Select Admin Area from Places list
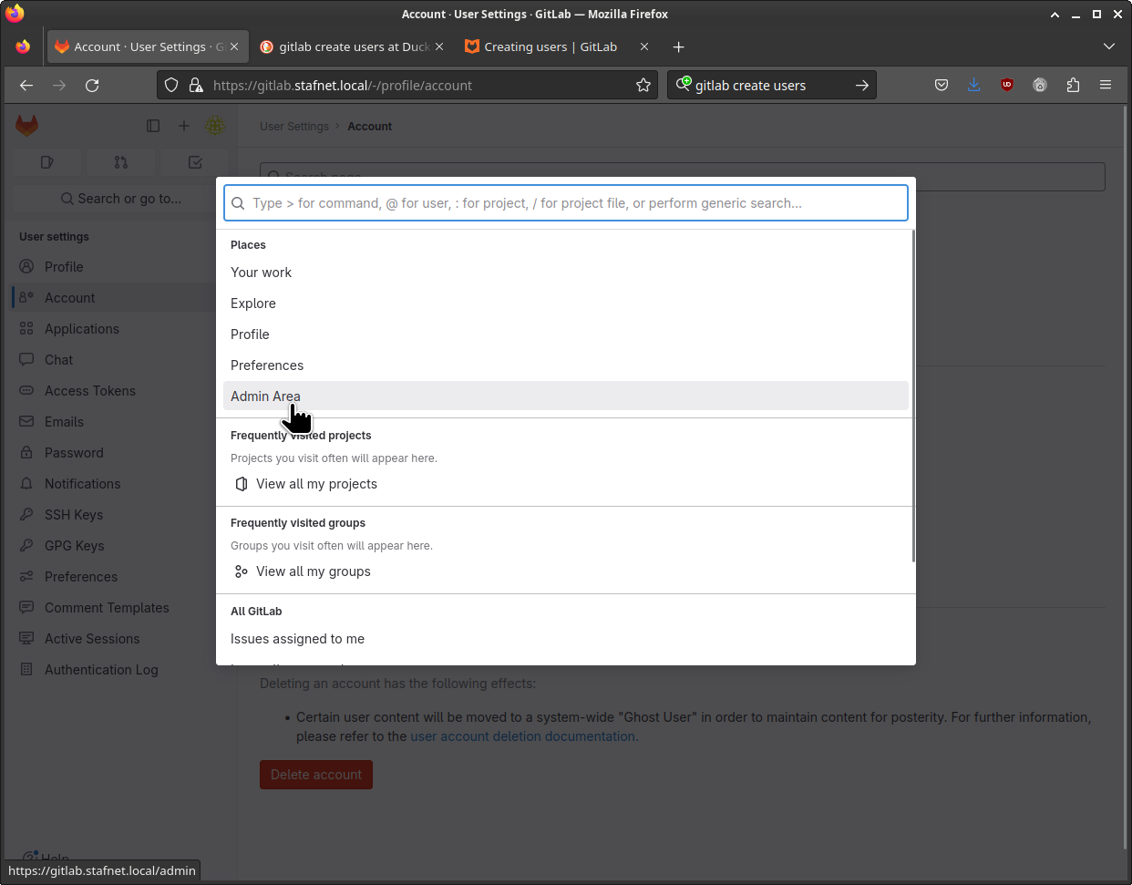Image resolution: width=1132 pixels, height=885 pixels. [x=265, y=396]
